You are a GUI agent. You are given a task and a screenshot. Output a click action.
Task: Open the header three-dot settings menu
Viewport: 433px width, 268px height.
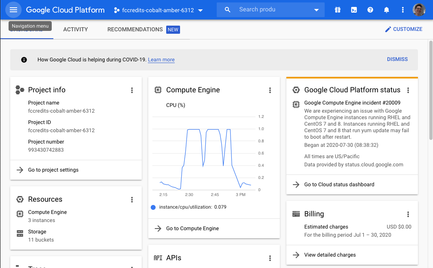pyautogui.click(x=403, y=10)
